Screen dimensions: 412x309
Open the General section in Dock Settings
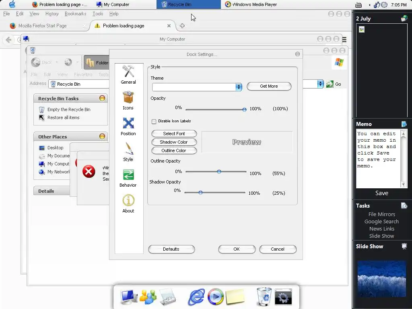pyautogui.click(x=128, y=75)
